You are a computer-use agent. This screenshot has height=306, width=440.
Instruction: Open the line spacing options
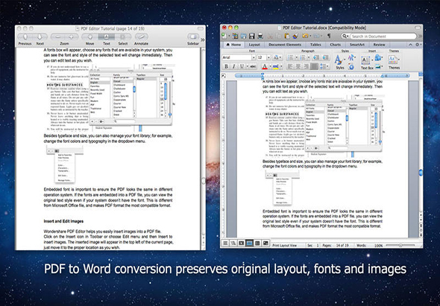[x=324, y=66]
